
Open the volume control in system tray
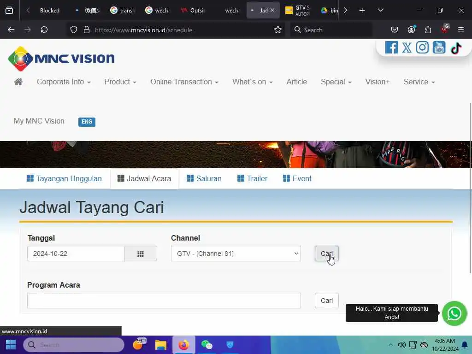[401, 345]
